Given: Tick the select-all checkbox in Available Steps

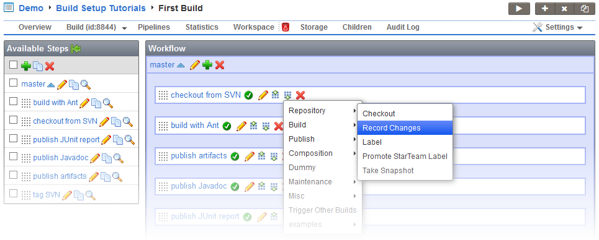Looking at the screenshot, I should (x=14, y=65).
